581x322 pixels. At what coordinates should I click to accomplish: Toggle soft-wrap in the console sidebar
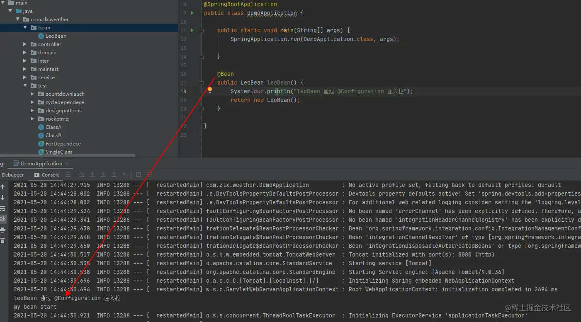3,208
